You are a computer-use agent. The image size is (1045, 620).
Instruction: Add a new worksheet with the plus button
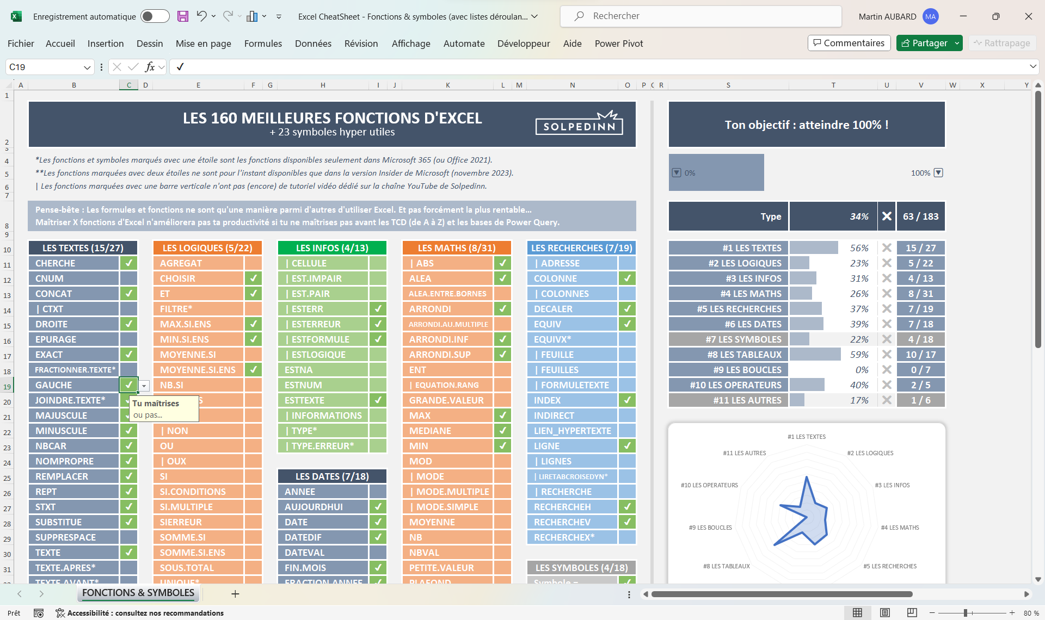[235, 593]
